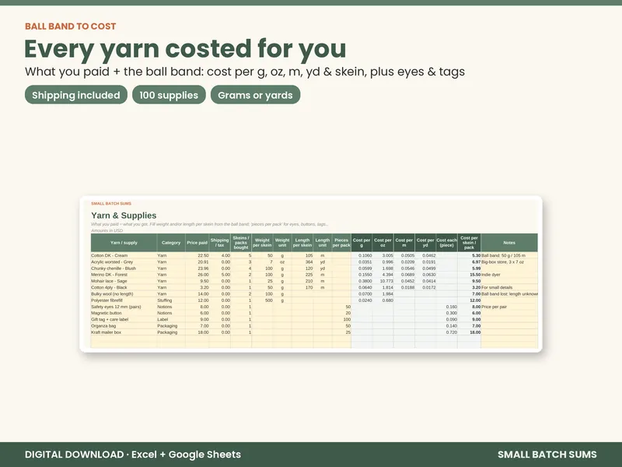
Task: Click the 'Merino DK - Forest' cell
Action: 124,275
